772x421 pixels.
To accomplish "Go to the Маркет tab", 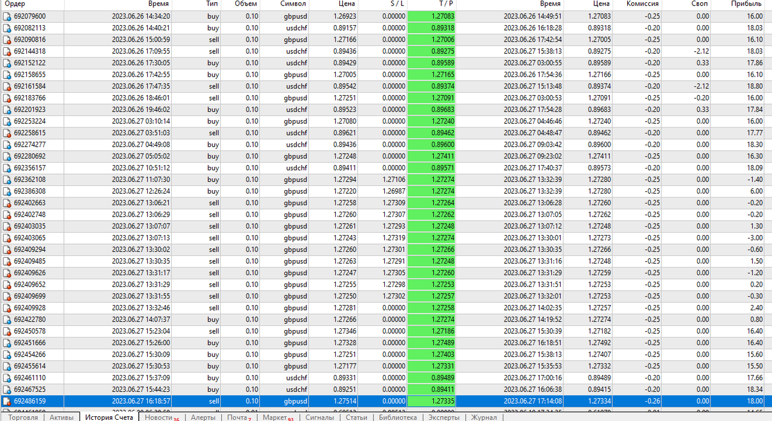I will coord(278,417).
